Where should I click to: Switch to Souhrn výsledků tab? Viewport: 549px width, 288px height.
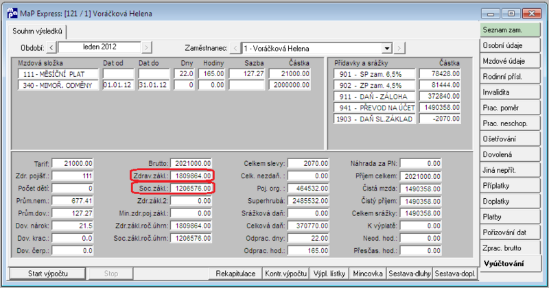click(x=37, y=31)
